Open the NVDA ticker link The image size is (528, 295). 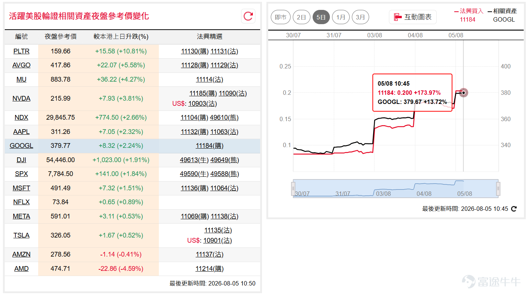click(x=21, y=98)
